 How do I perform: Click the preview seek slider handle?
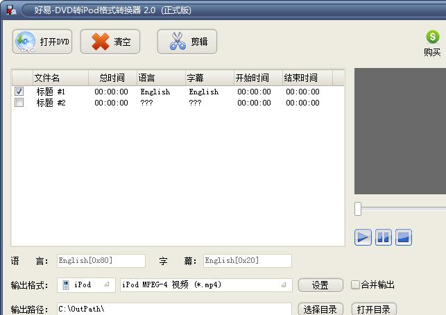coord(358,209)
